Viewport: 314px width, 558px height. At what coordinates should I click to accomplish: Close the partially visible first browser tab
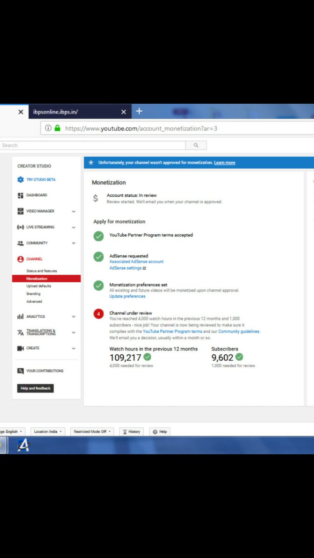click(20, 112)
